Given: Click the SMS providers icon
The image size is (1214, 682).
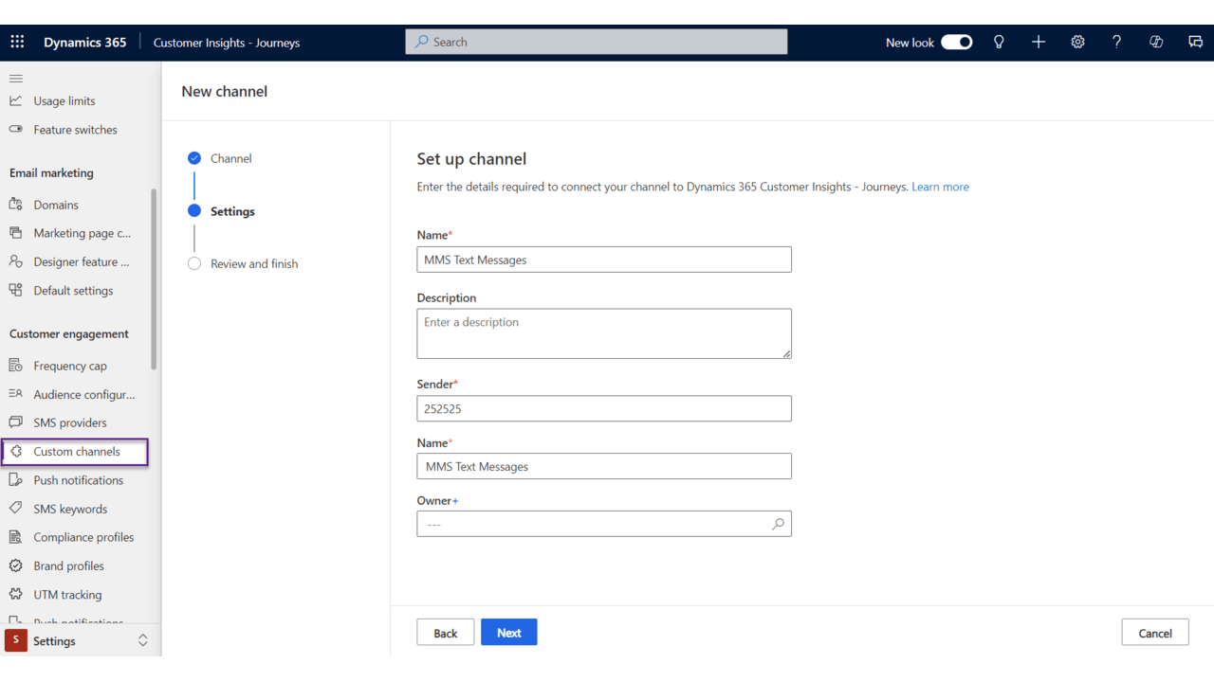Looking at the screenshot, I should (16, 422).
